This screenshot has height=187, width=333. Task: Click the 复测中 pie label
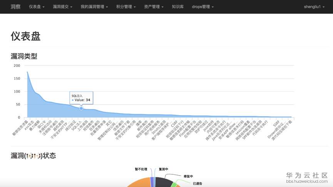point(163,169)
